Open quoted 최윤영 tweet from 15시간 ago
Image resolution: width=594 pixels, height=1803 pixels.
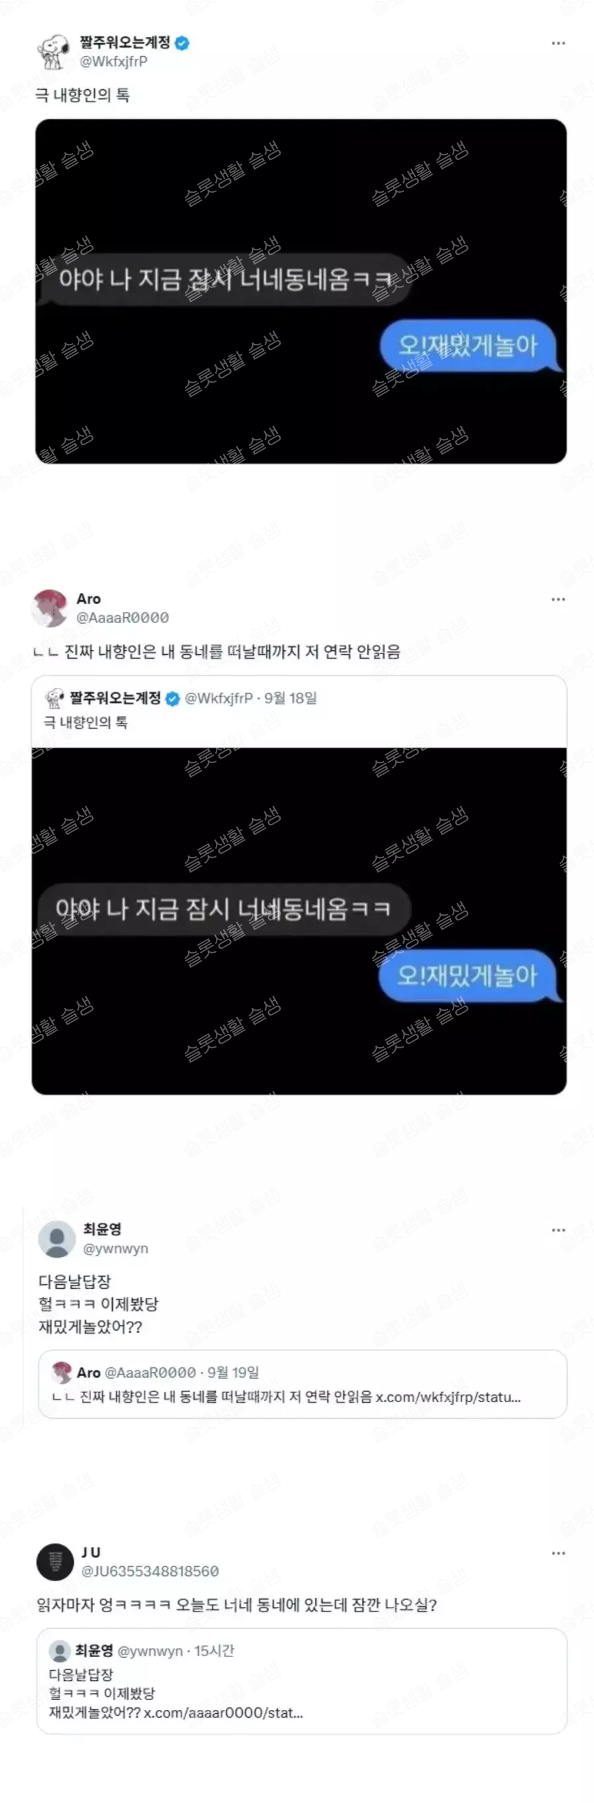click(302, 1680)
